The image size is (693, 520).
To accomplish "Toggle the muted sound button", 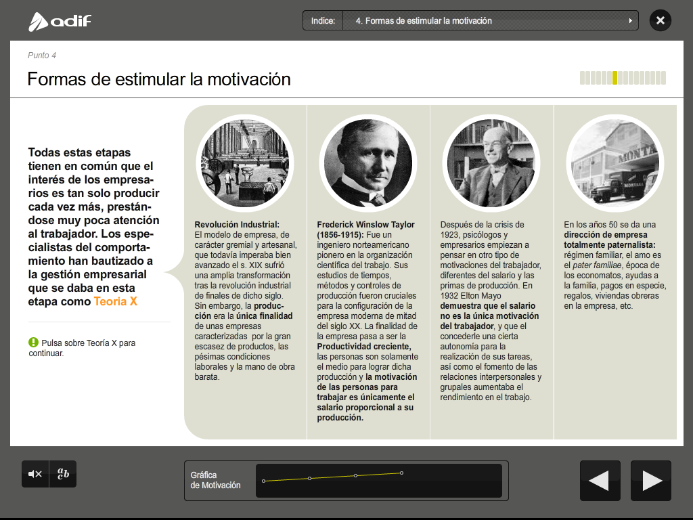I will point(35,474).
